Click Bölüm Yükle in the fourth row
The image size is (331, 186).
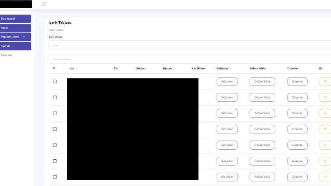pyautogui.click(x=262, y=129)
